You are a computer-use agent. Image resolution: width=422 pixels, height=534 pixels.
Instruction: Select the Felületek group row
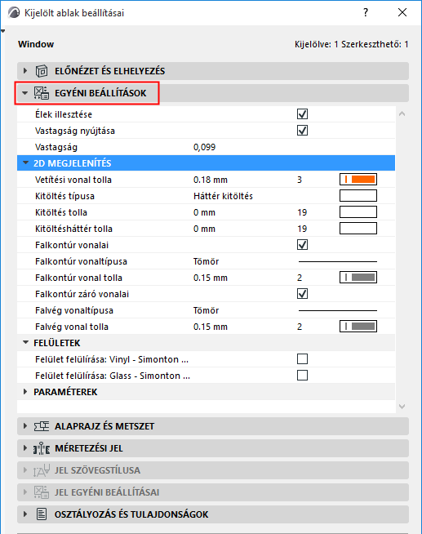pyautogui.click(x=207, y=343)
